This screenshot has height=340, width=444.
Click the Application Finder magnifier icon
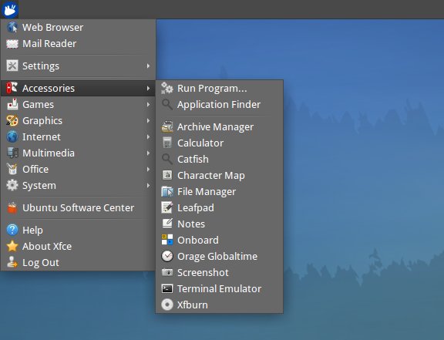[x=167, y=104]
